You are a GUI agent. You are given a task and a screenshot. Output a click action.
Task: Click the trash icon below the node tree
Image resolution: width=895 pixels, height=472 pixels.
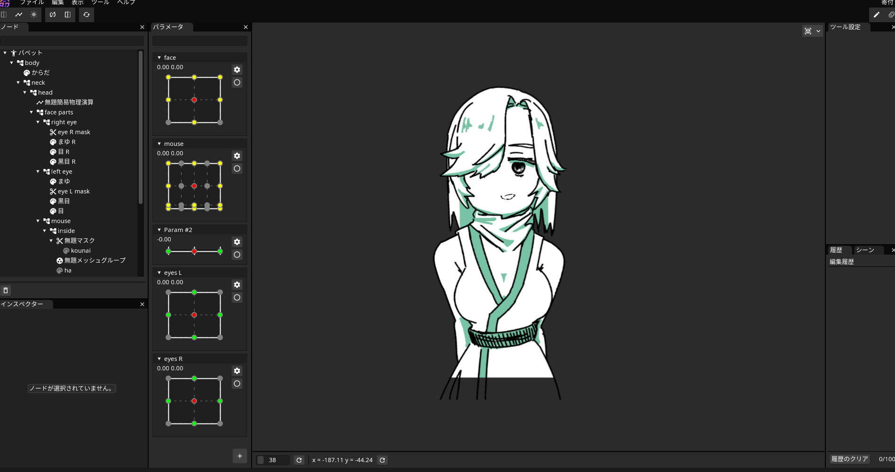6,290
